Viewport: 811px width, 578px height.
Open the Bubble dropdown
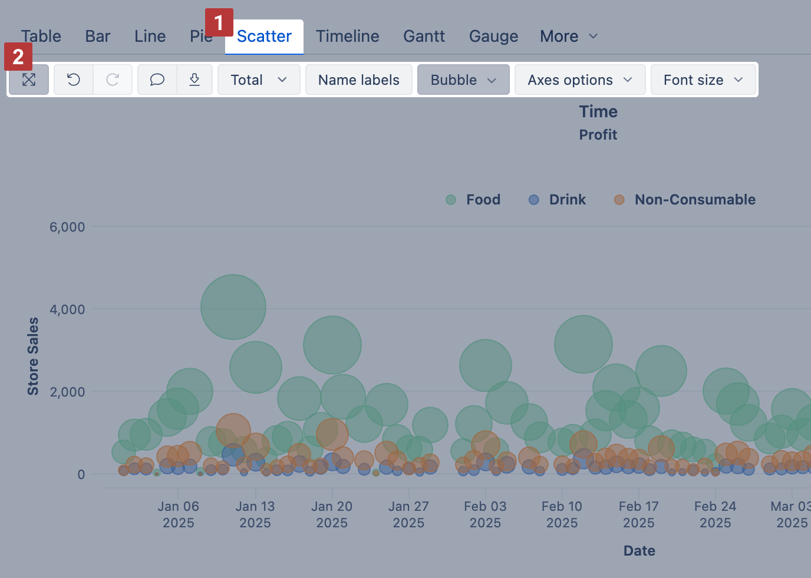click(463, 80)
